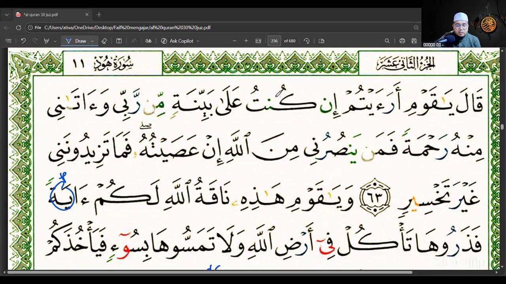
Task: Click the Ask Copilot button
Action: (177, 41)
